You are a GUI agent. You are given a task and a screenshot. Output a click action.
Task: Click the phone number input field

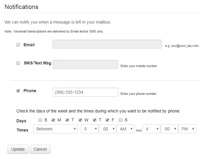pos(85,92)
